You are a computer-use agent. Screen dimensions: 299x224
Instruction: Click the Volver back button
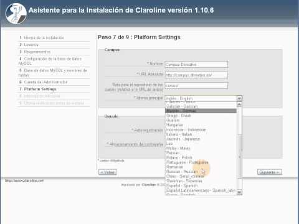(107, 172)
